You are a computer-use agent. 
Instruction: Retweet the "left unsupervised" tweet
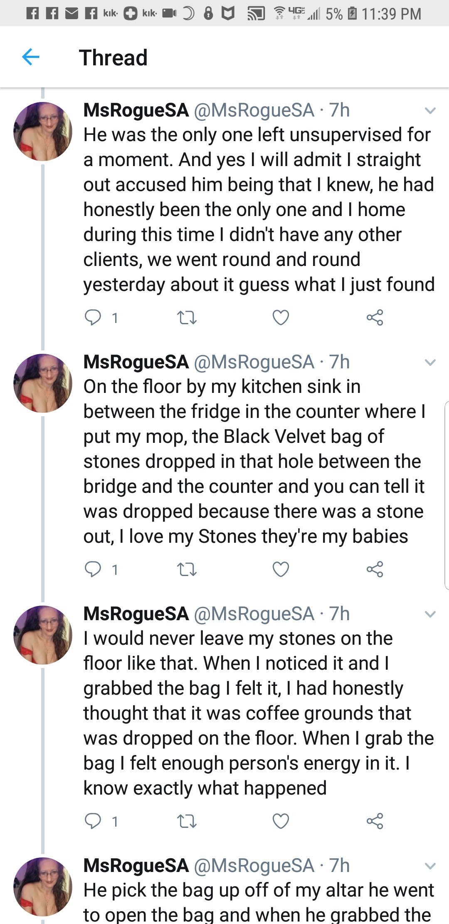click(x=187, y=318)
